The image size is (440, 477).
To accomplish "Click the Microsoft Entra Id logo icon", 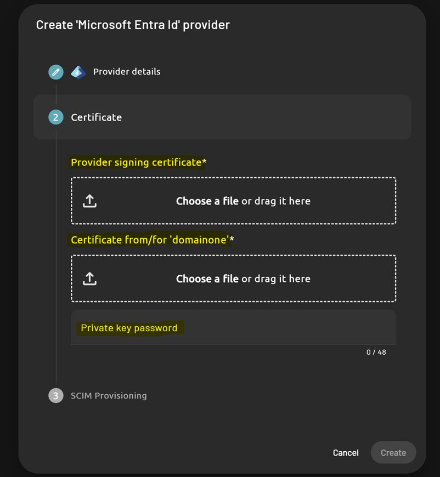I will tap(78, 72).
